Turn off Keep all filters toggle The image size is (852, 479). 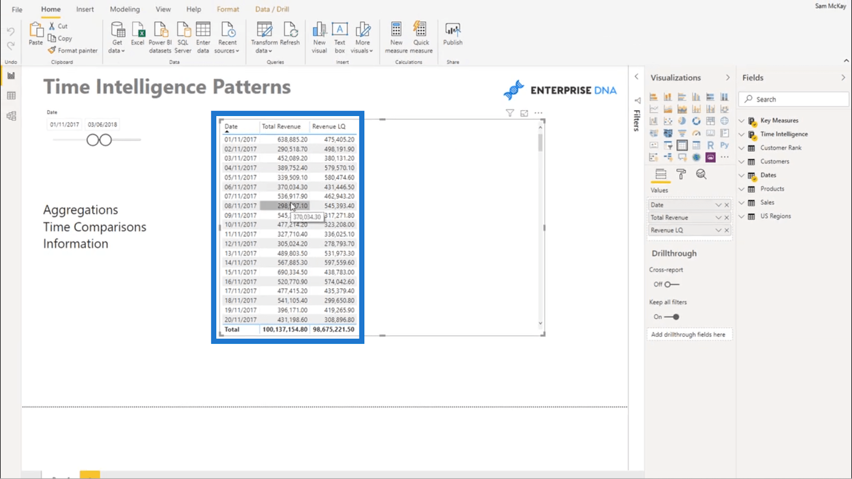pyautogui.click(x=672, y=317)
